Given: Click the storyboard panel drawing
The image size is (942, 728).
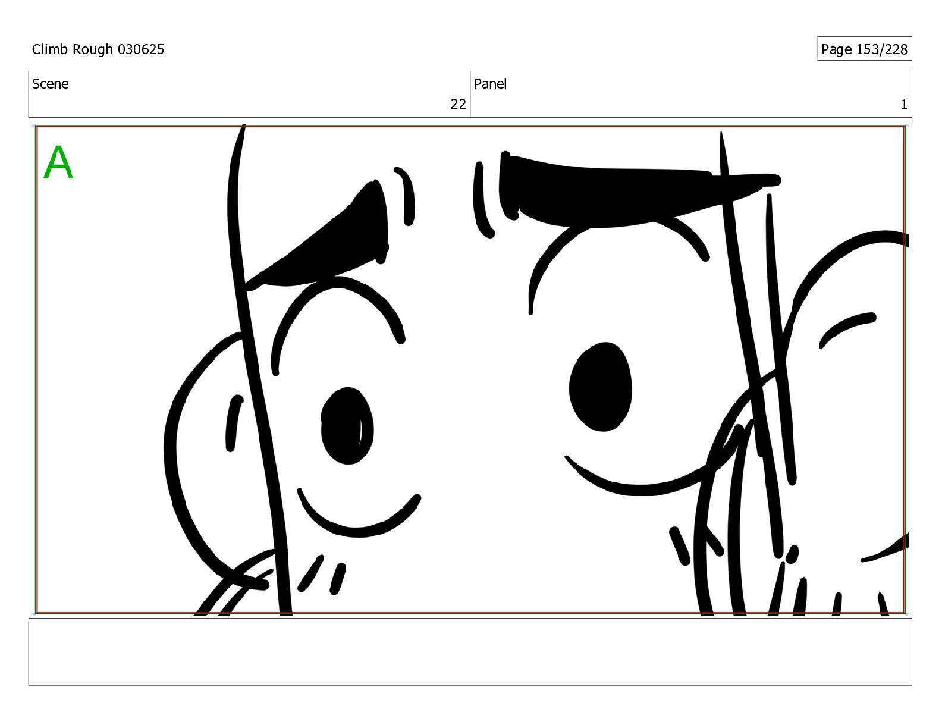Looking at the screenshot, I should [x=470, y=369].
